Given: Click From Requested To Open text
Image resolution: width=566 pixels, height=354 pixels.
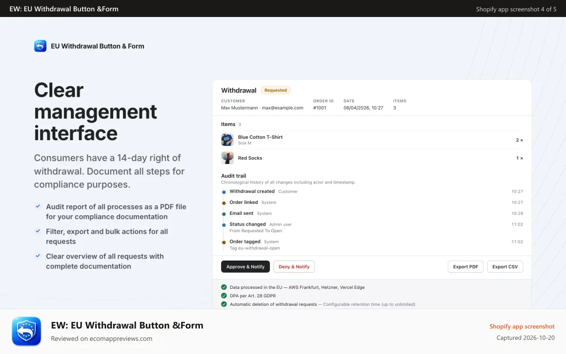Looking at the screenshot, I should click(x=256, y=231).
